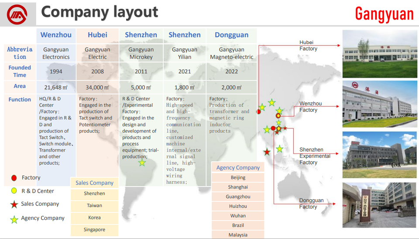
Task: Click the yellow R & D Center legend circle
Action: point(14,191)
